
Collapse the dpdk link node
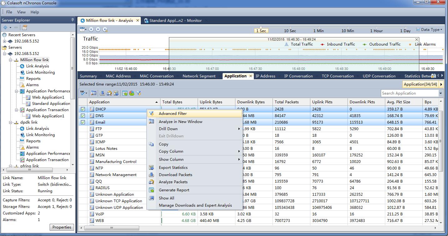tap(11, 122)
